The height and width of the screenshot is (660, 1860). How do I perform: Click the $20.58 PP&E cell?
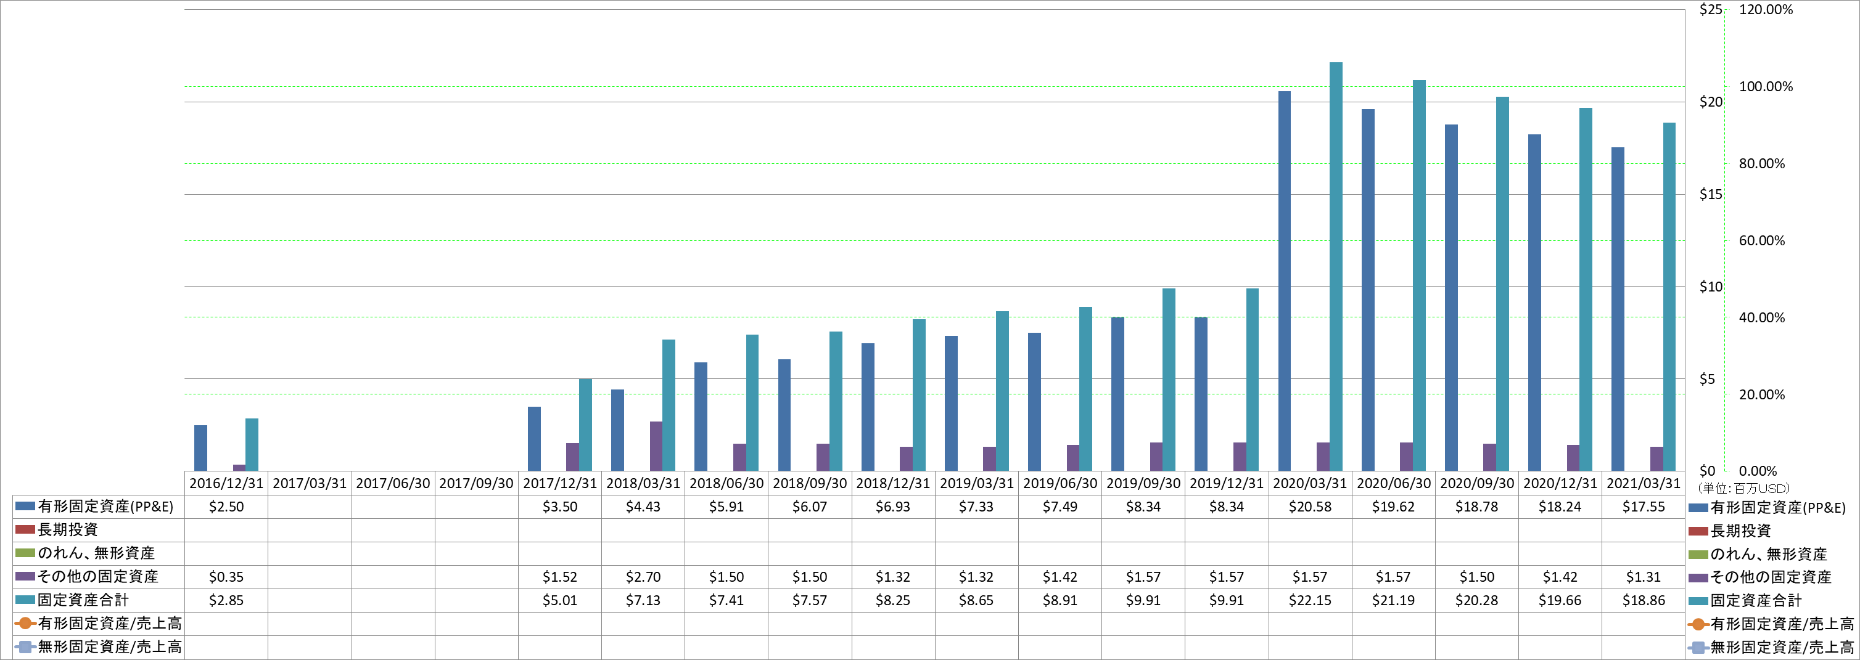click(1310, 507)
